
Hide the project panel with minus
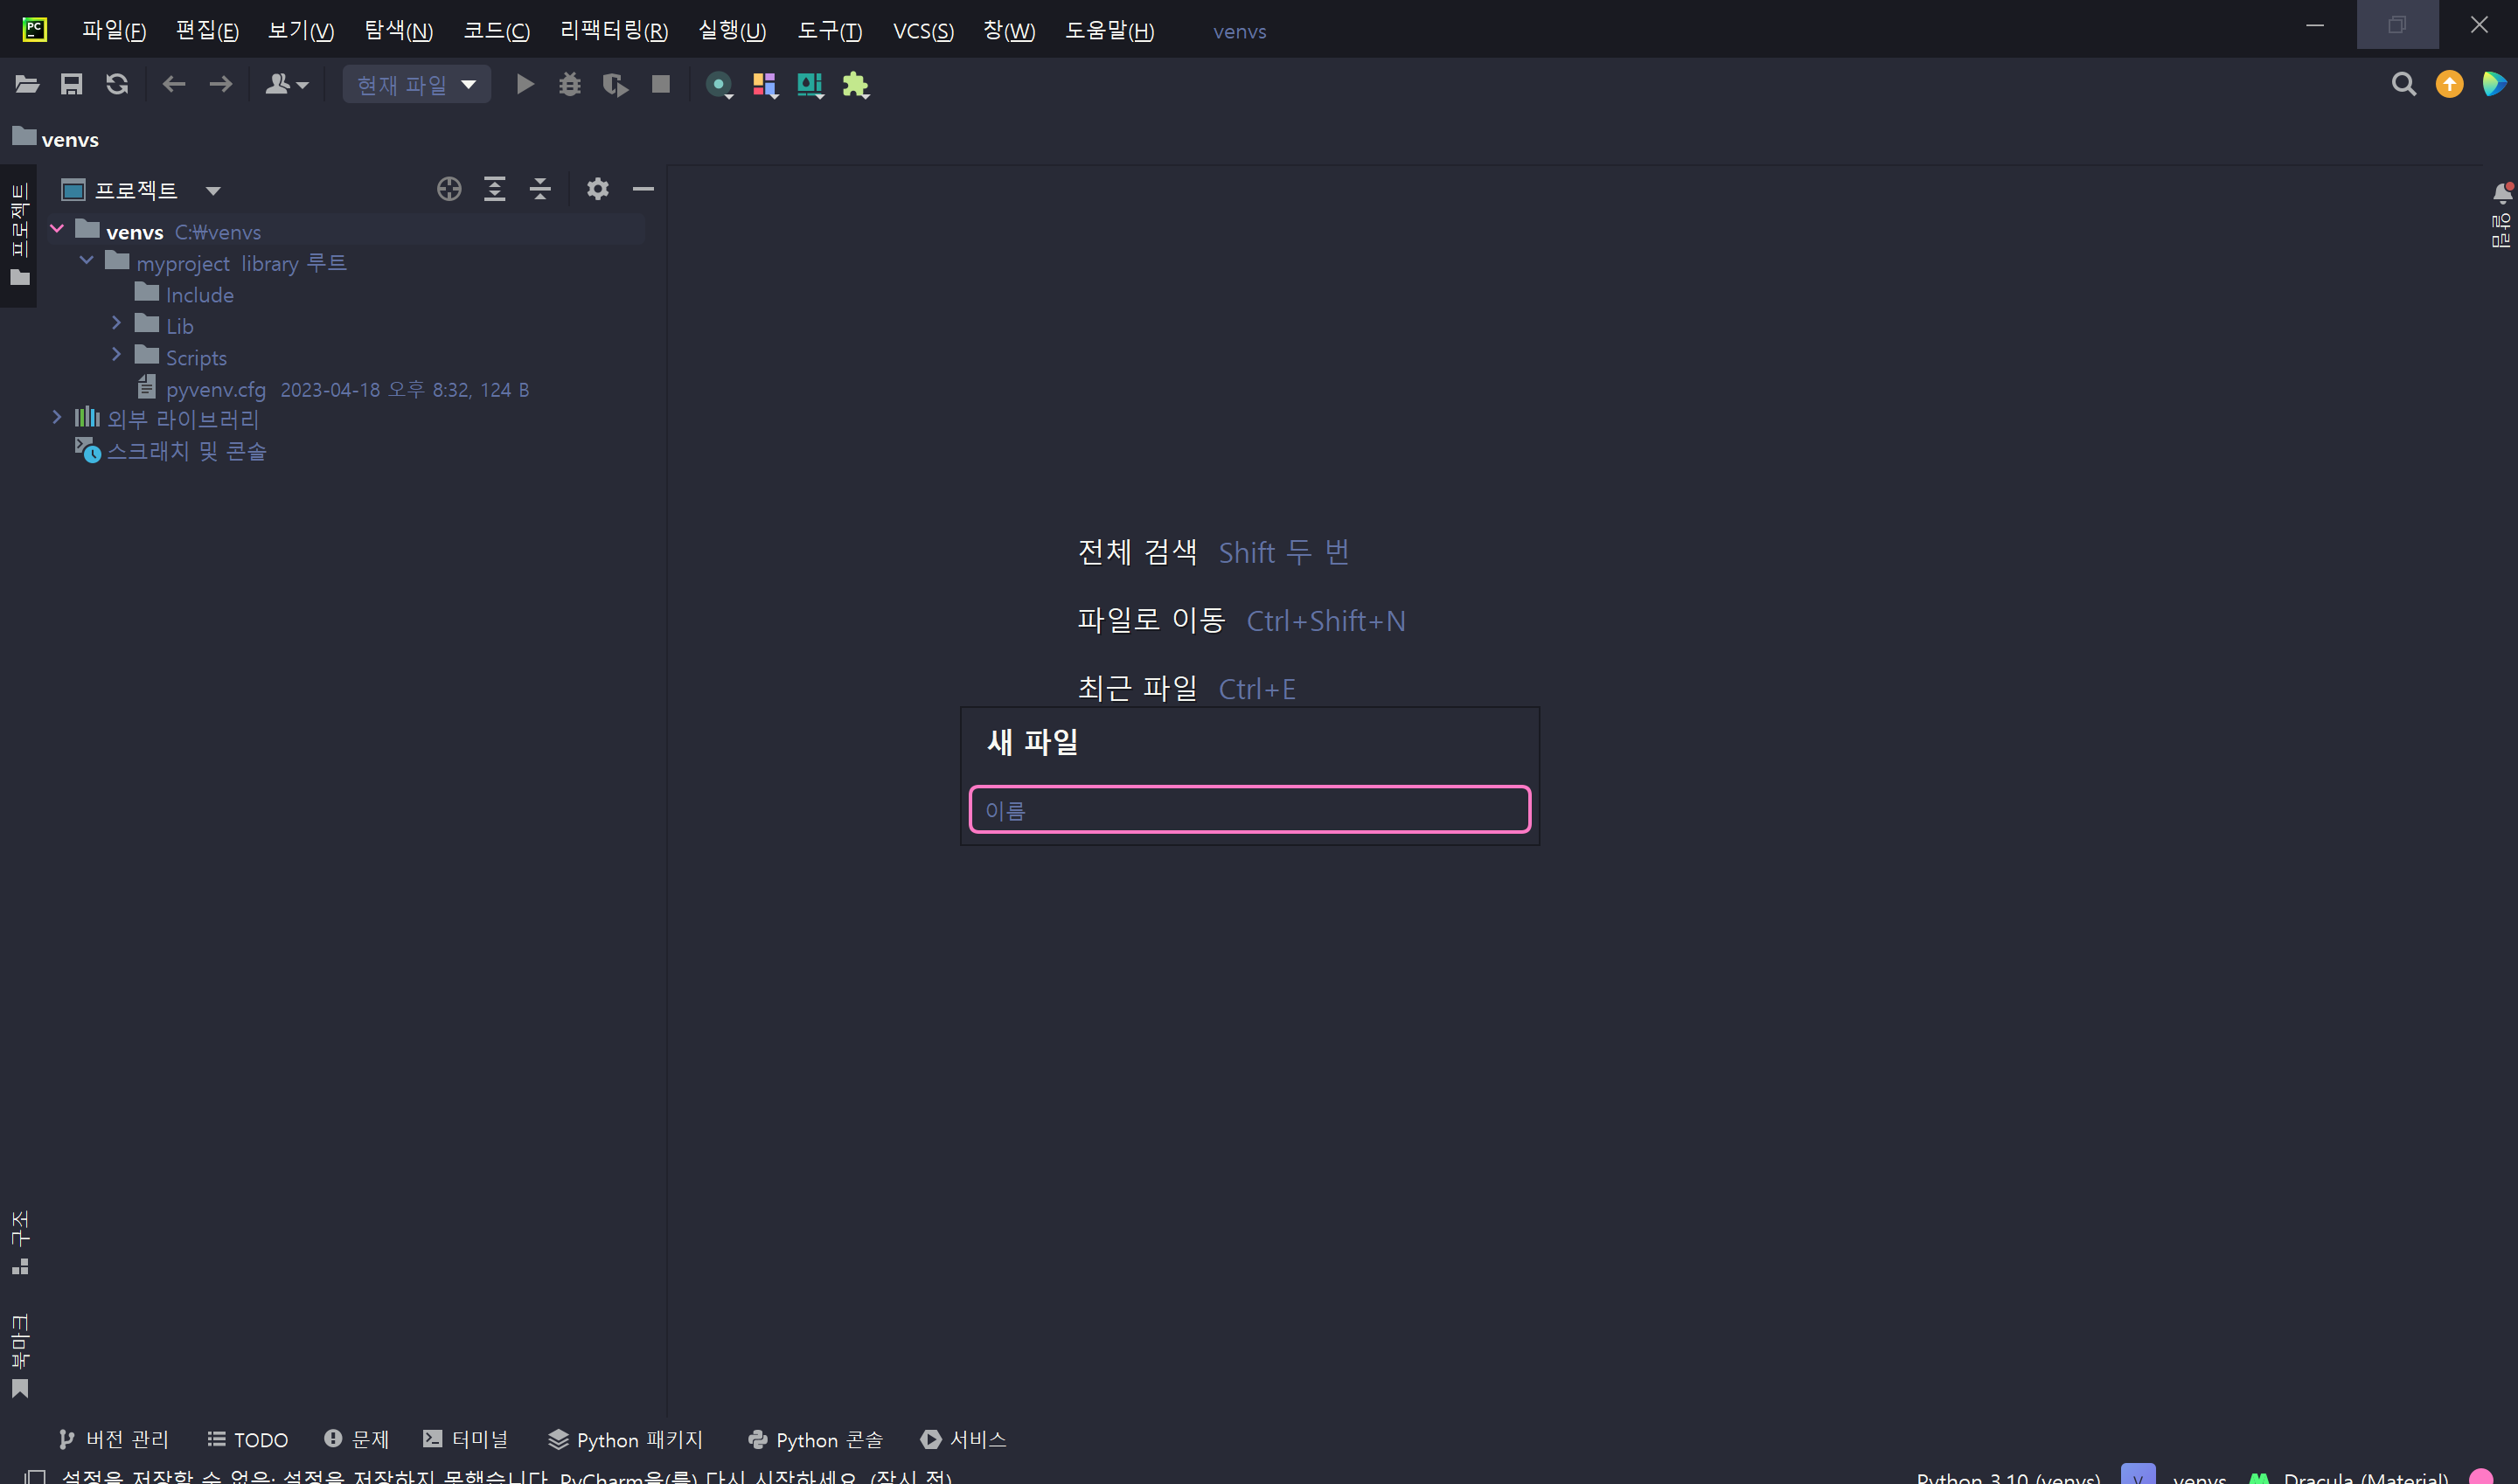(x=643, y=189)
